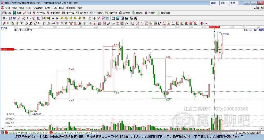
Task: Open the 资讯 menu
Action: 22,8
